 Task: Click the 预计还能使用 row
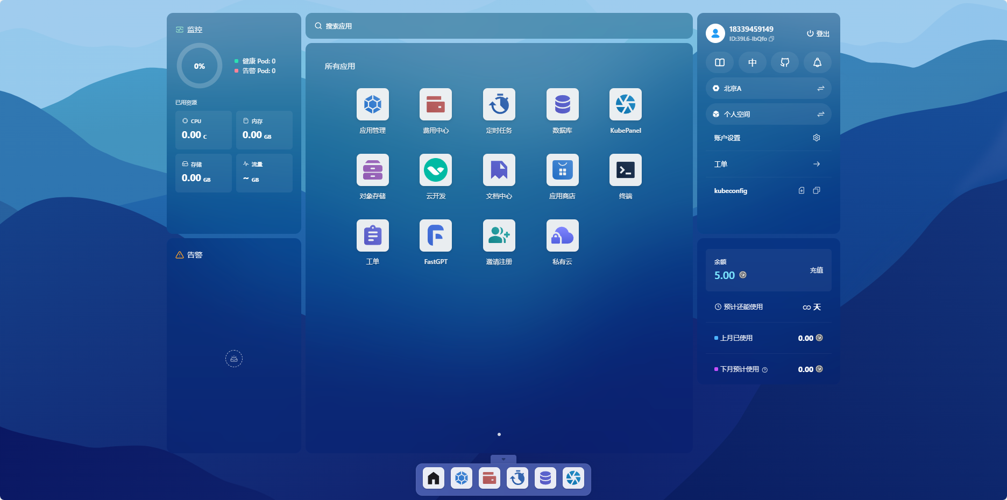(769, 307)
